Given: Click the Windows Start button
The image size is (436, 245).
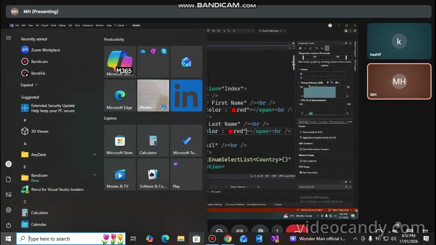Looking at the screenshot, I should tap(8, 239).
